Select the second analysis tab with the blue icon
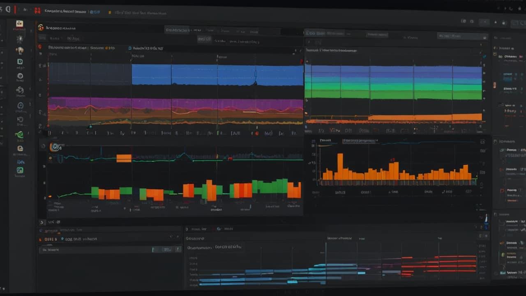This screenshot has height=296, width=526. pos(131,48)
